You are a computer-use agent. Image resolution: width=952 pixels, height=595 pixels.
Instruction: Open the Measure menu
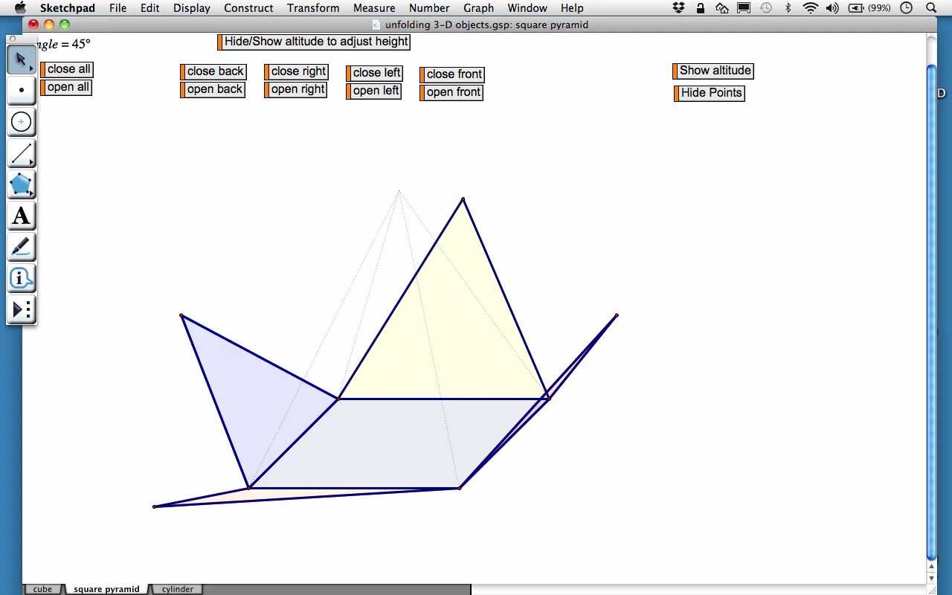(x=374, y=8)
